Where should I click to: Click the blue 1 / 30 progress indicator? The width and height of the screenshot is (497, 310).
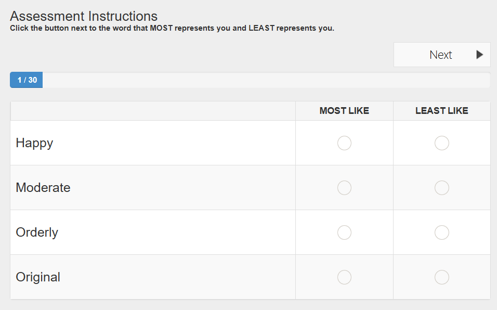27,80
